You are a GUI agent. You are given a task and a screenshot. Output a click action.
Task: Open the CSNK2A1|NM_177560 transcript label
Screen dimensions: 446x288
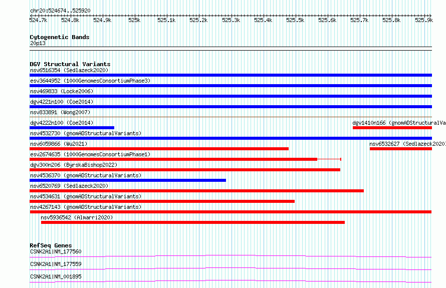tap(56, 251)
